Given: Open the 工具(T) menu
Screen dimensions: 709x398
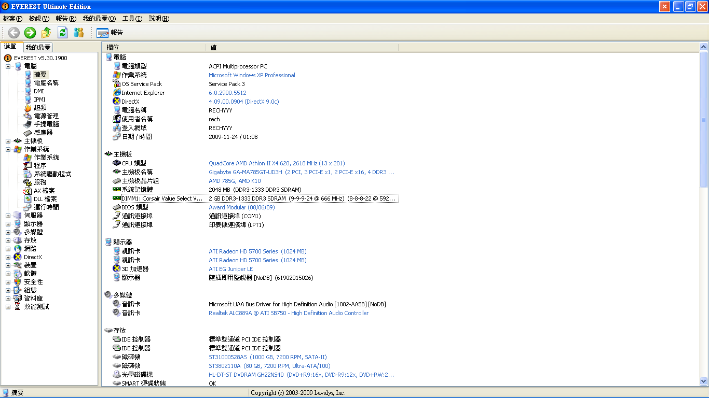Looking at the screenshot, I should point(132,19).
